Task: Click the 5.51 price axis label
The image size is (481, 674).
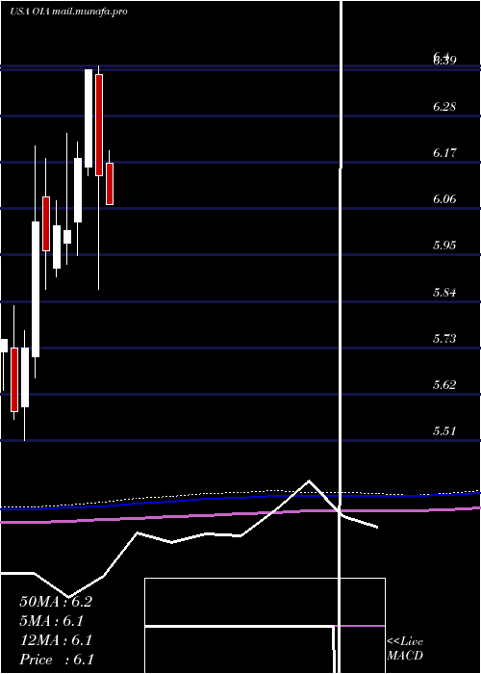Action: 444,430
